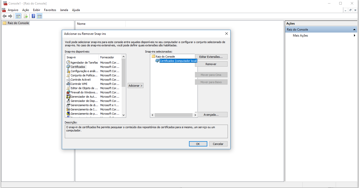Select the Gerenciador de Disp... snap-in icon
Image resolution: width=359 pixels, height=188 pixels.
[68, 101]
